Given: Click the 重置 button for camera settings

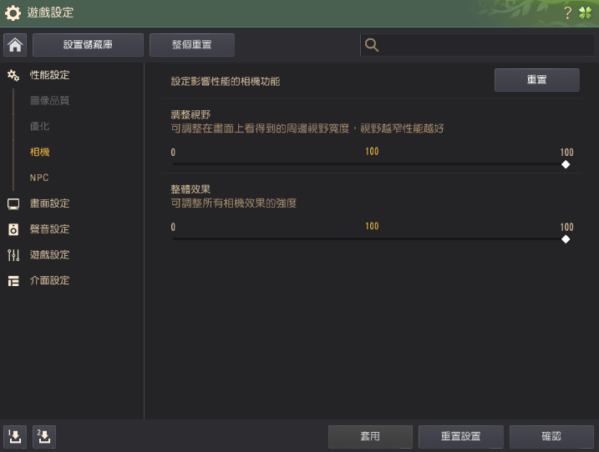Looking at the screenshot, I should click(536, 80).
